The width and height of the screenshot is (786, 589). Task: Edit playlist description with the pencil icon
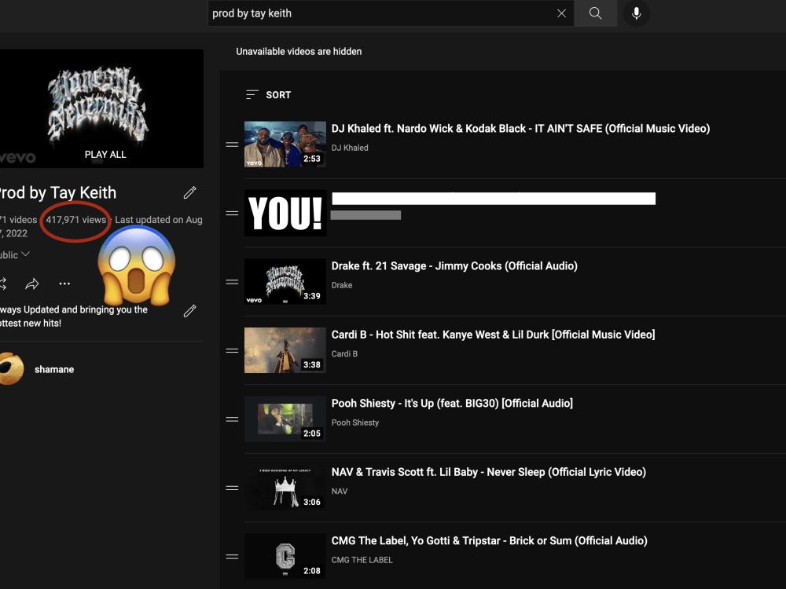click(190, 311)
